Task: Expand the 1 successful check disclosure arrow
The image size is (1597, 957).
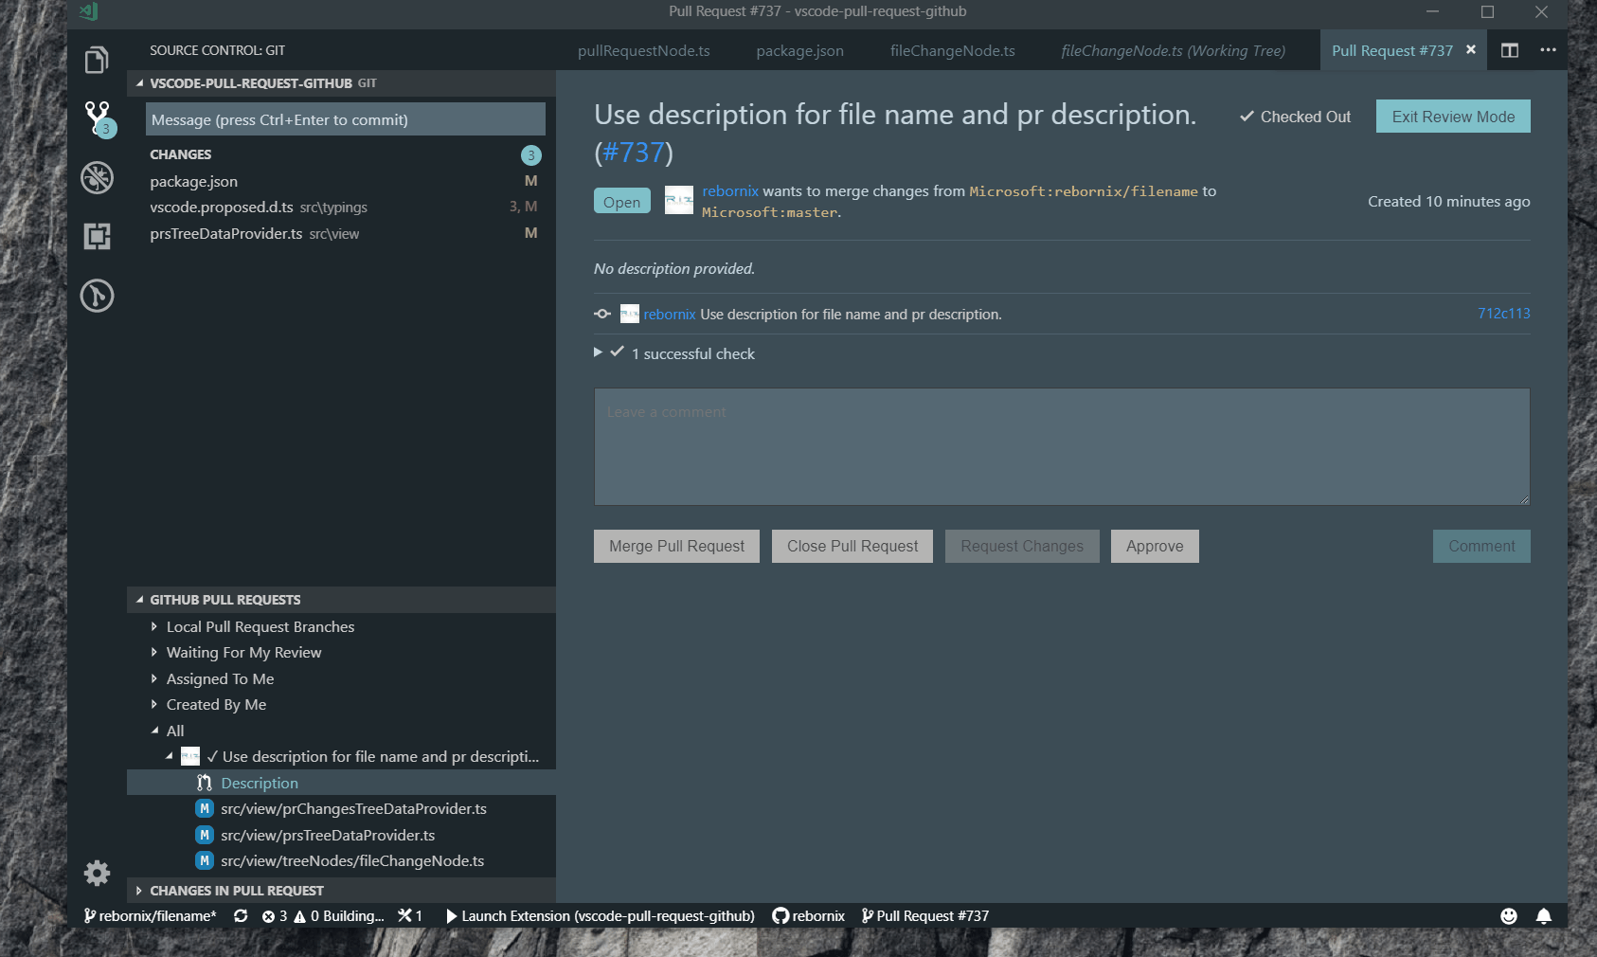Action: [x=598, y=352]
